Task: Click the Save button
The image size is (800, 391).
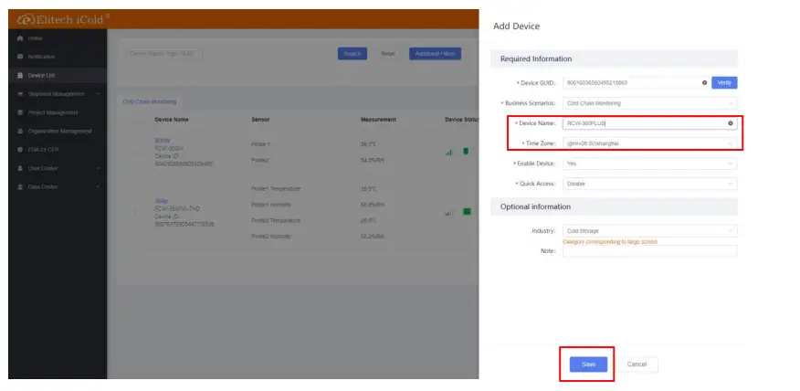Action: (587, 364)
